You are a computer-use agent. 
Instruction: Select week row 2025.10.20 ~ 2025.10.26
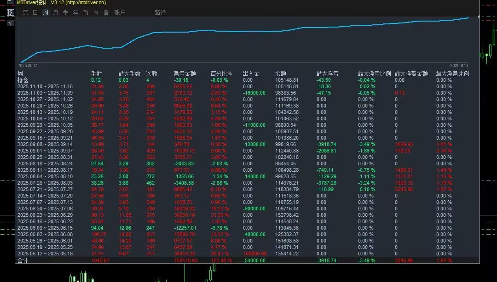[45, 106]
